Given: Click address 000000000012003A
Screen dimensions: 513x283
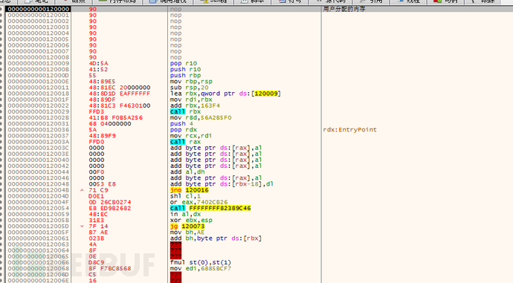Looking at the screenshot, I should click(38, 142).
